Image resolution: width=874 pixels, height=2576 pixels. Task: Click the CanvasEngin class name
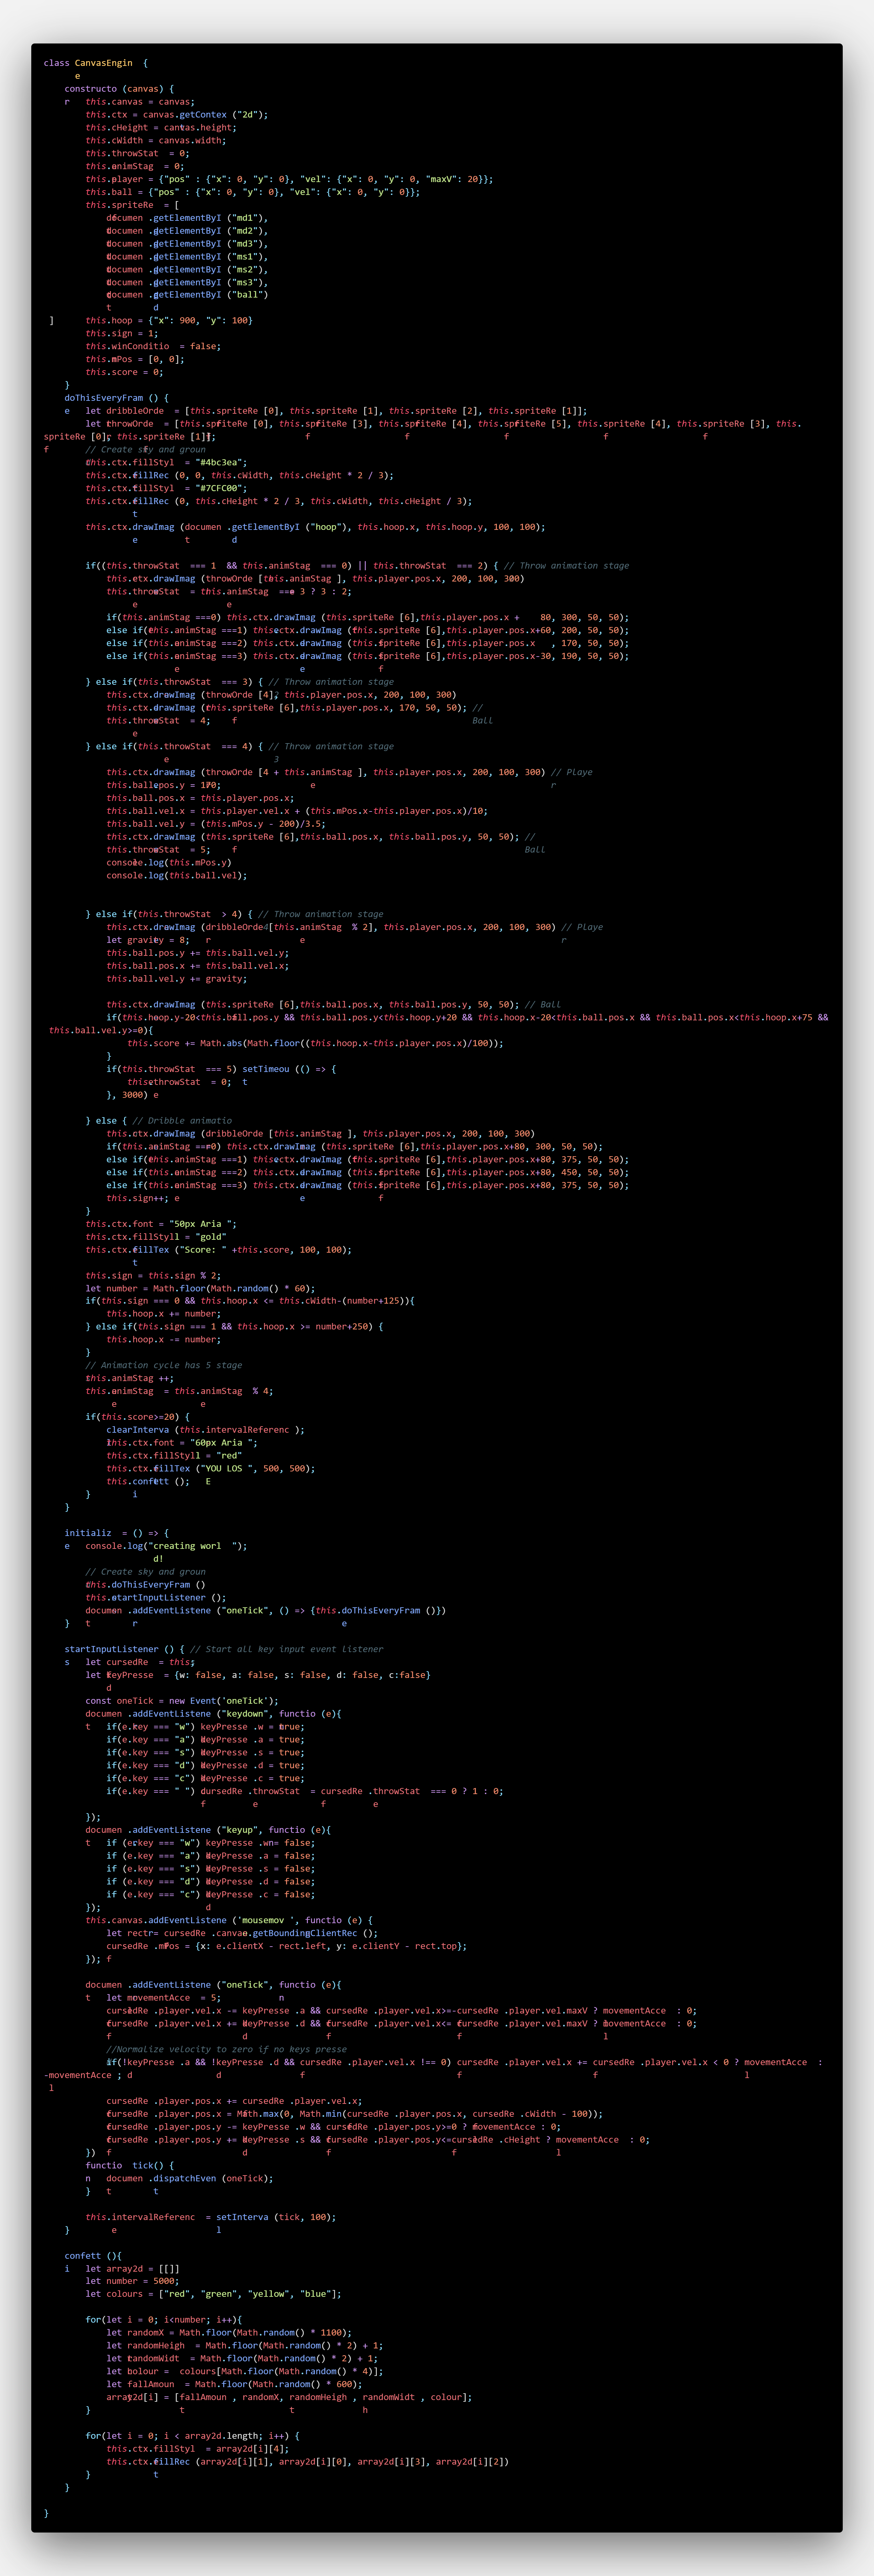(x=103, y=63)
